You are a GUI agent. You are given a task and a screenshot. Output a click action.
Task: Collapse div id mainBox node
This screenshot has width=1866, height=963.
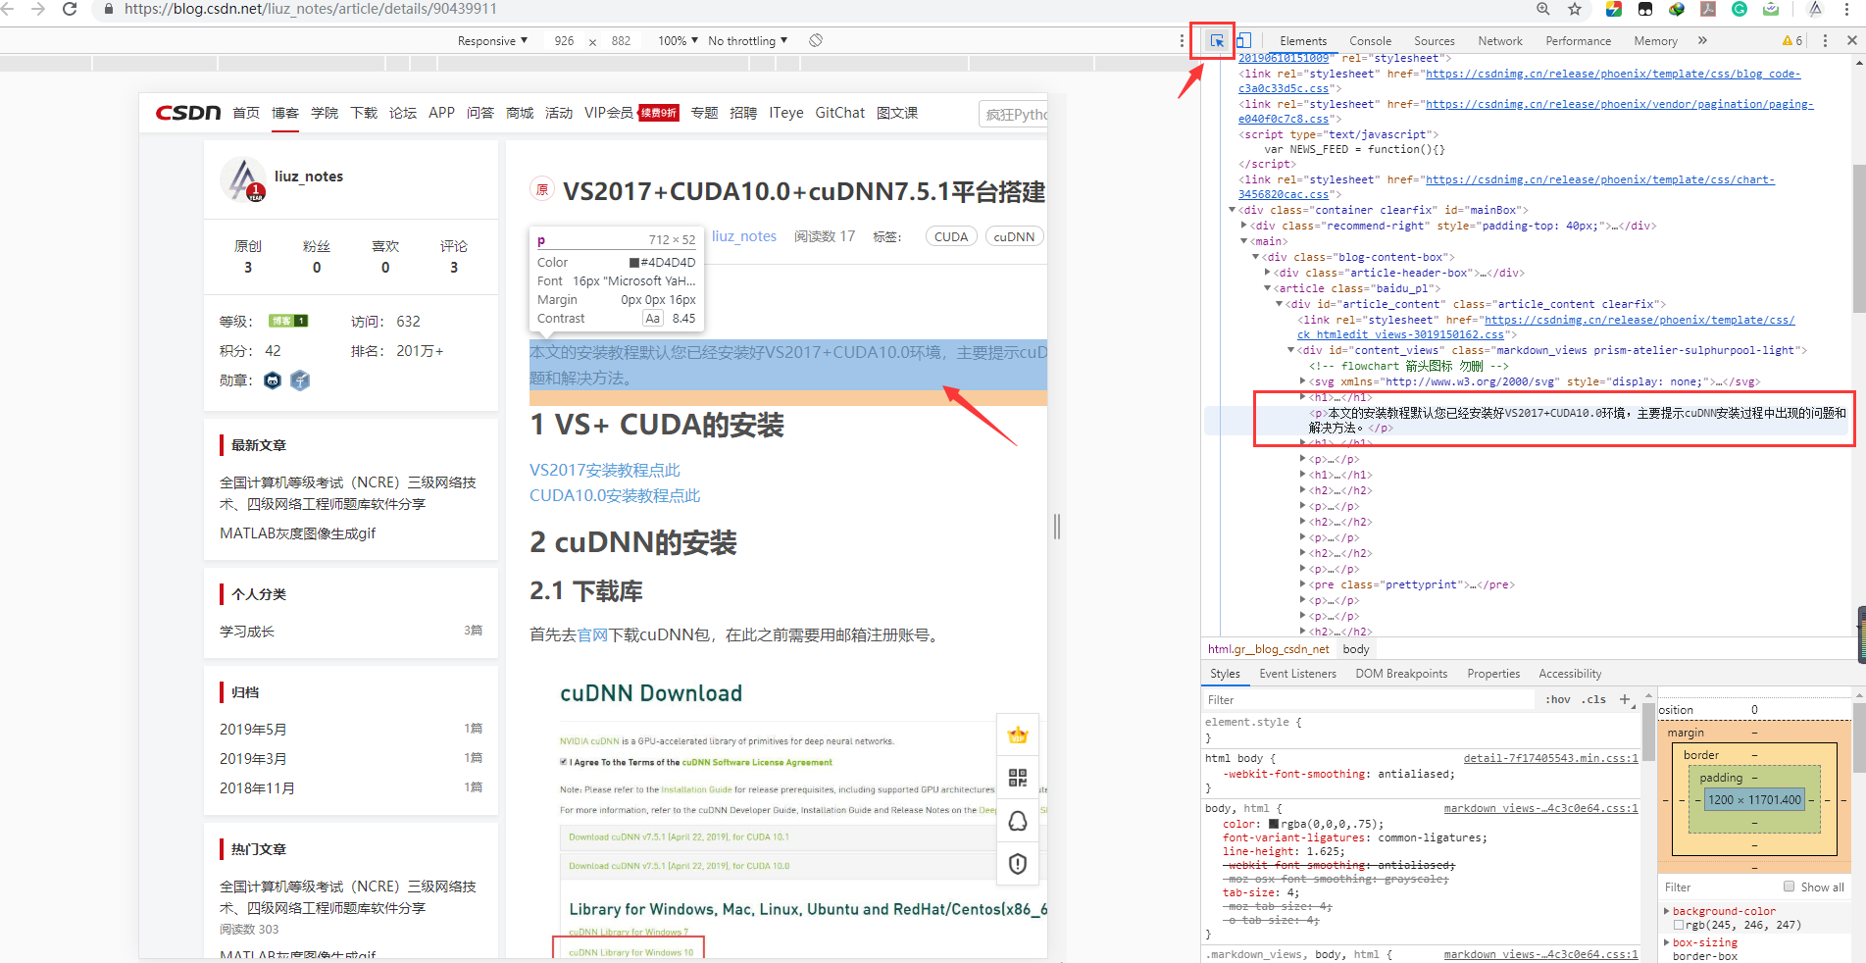tap(1233, 210)
